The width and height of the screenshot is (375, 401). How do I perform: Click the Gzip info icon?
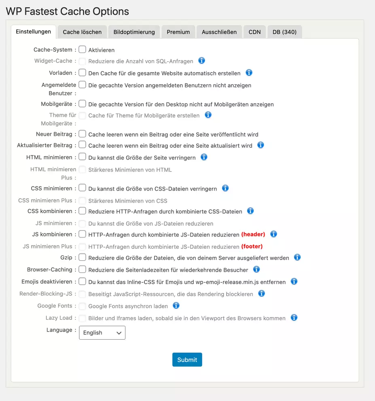pyautogui.click(x=297, y=257)
